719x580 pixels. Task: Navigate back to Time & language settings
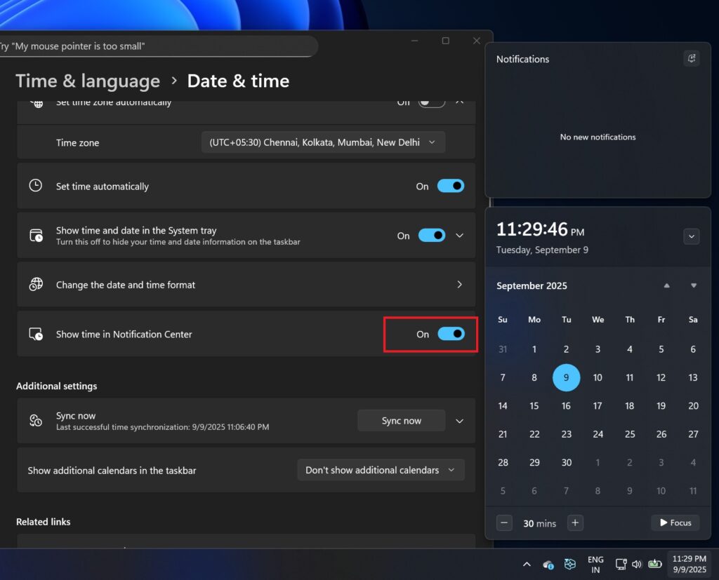pos(88,81)
